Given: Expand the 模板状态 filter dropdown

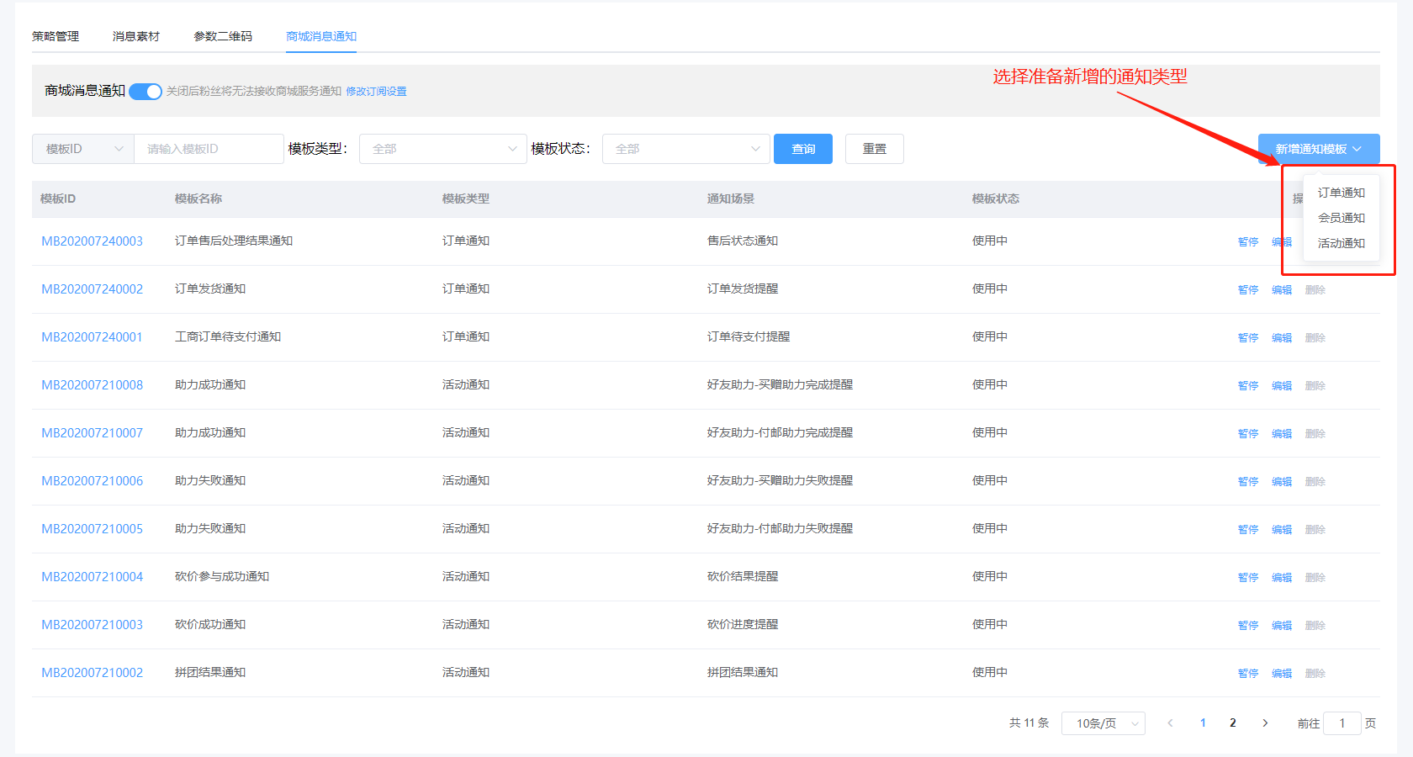Looking at the screenshot, I should point(685,149).
